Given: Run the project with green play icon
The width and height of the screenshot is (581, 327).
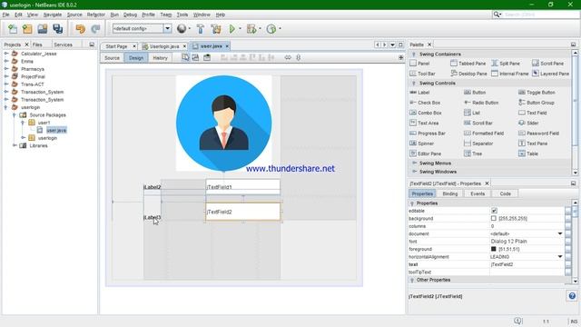Looking at the screenshot, I should coord(232,28).
